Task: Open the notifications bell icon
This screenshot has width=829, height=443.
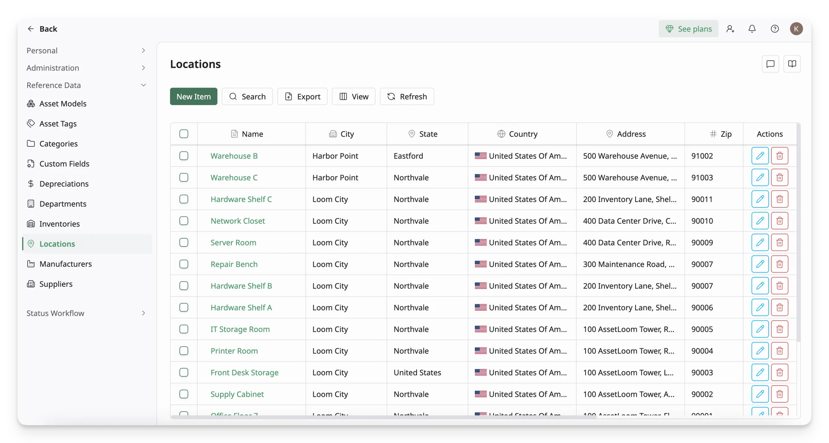Action: pos(752,28)
